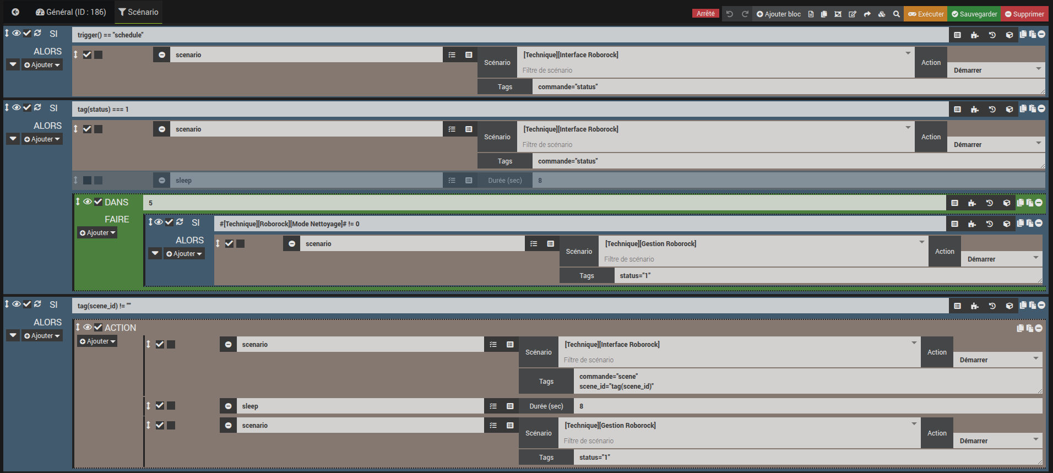Open Ajouter menu under FAIRE

[x=97, y=233]
